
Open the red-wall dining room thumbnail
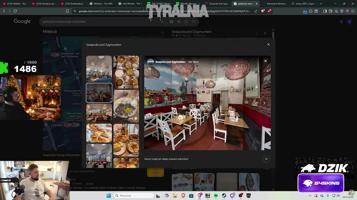[99, 113]
